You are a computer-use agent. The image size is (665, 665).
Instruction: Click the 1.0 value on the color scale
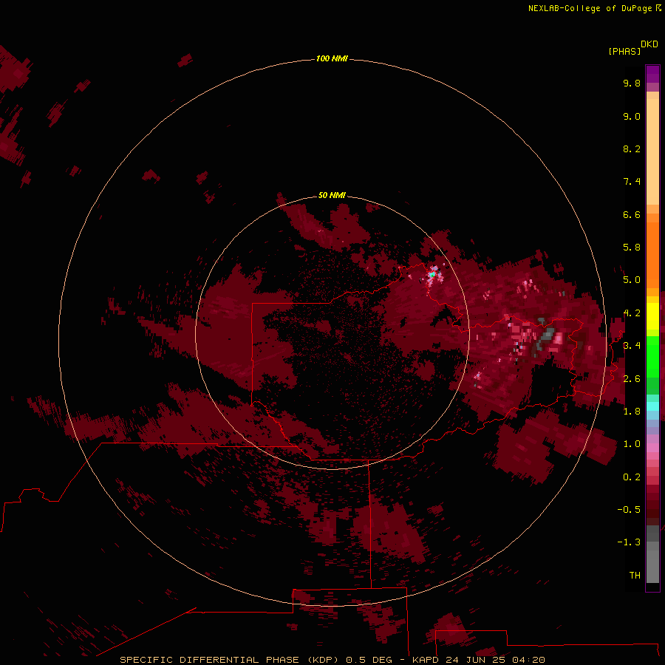pos(632,444)
